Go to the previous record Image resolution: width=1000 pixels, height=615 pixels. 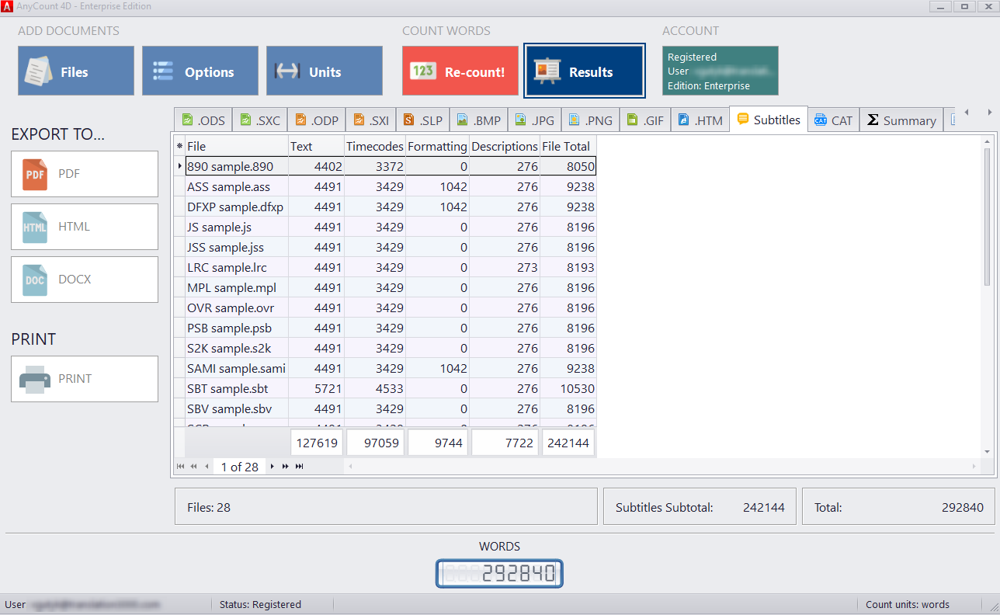coord(207,467)
